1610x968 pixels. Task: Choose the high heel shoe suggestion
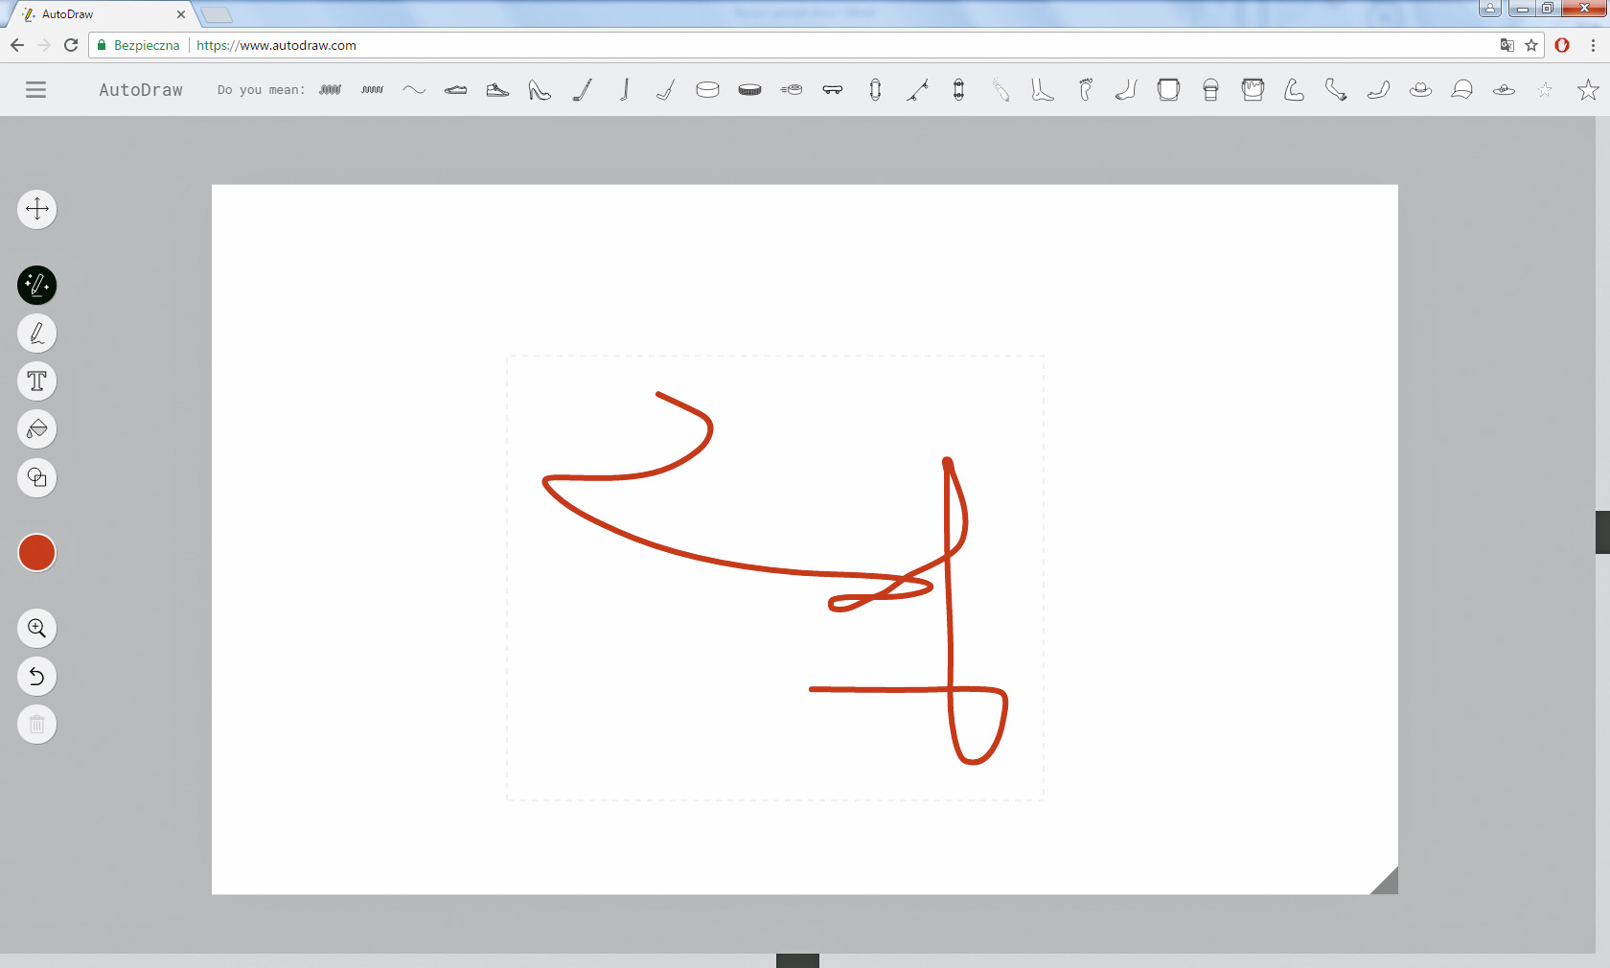point(540,90)
